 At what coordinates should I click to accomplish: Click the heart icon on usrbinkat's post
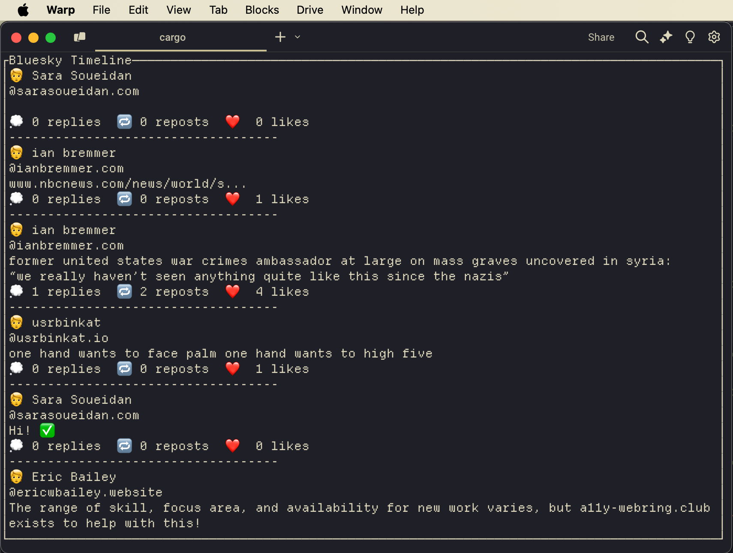click(x=232, y=369)
